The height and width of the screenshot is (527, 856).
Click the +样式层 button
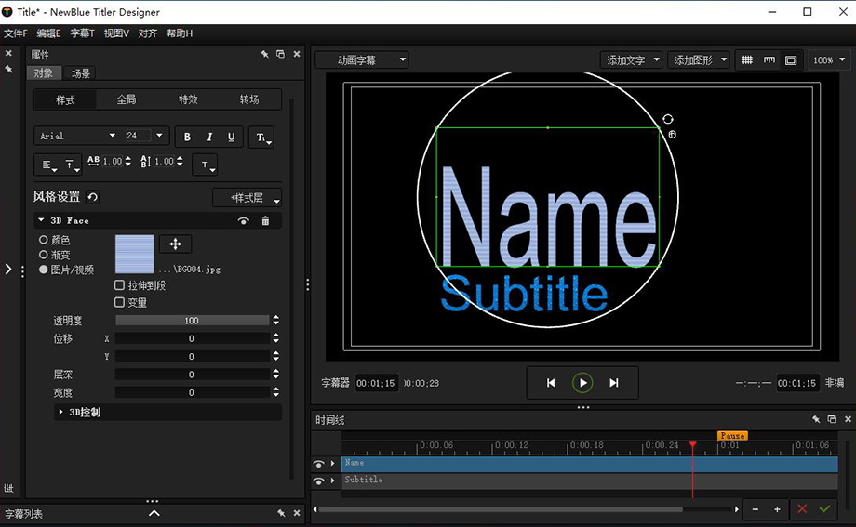coord(247,198)
